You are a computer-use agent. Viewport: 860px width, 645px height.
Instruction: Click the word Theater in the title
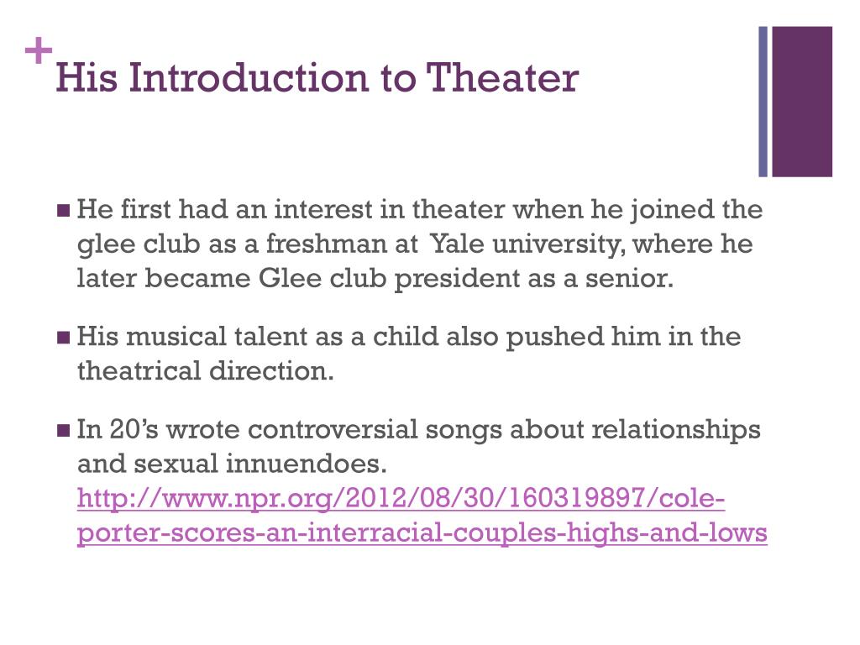502,78
